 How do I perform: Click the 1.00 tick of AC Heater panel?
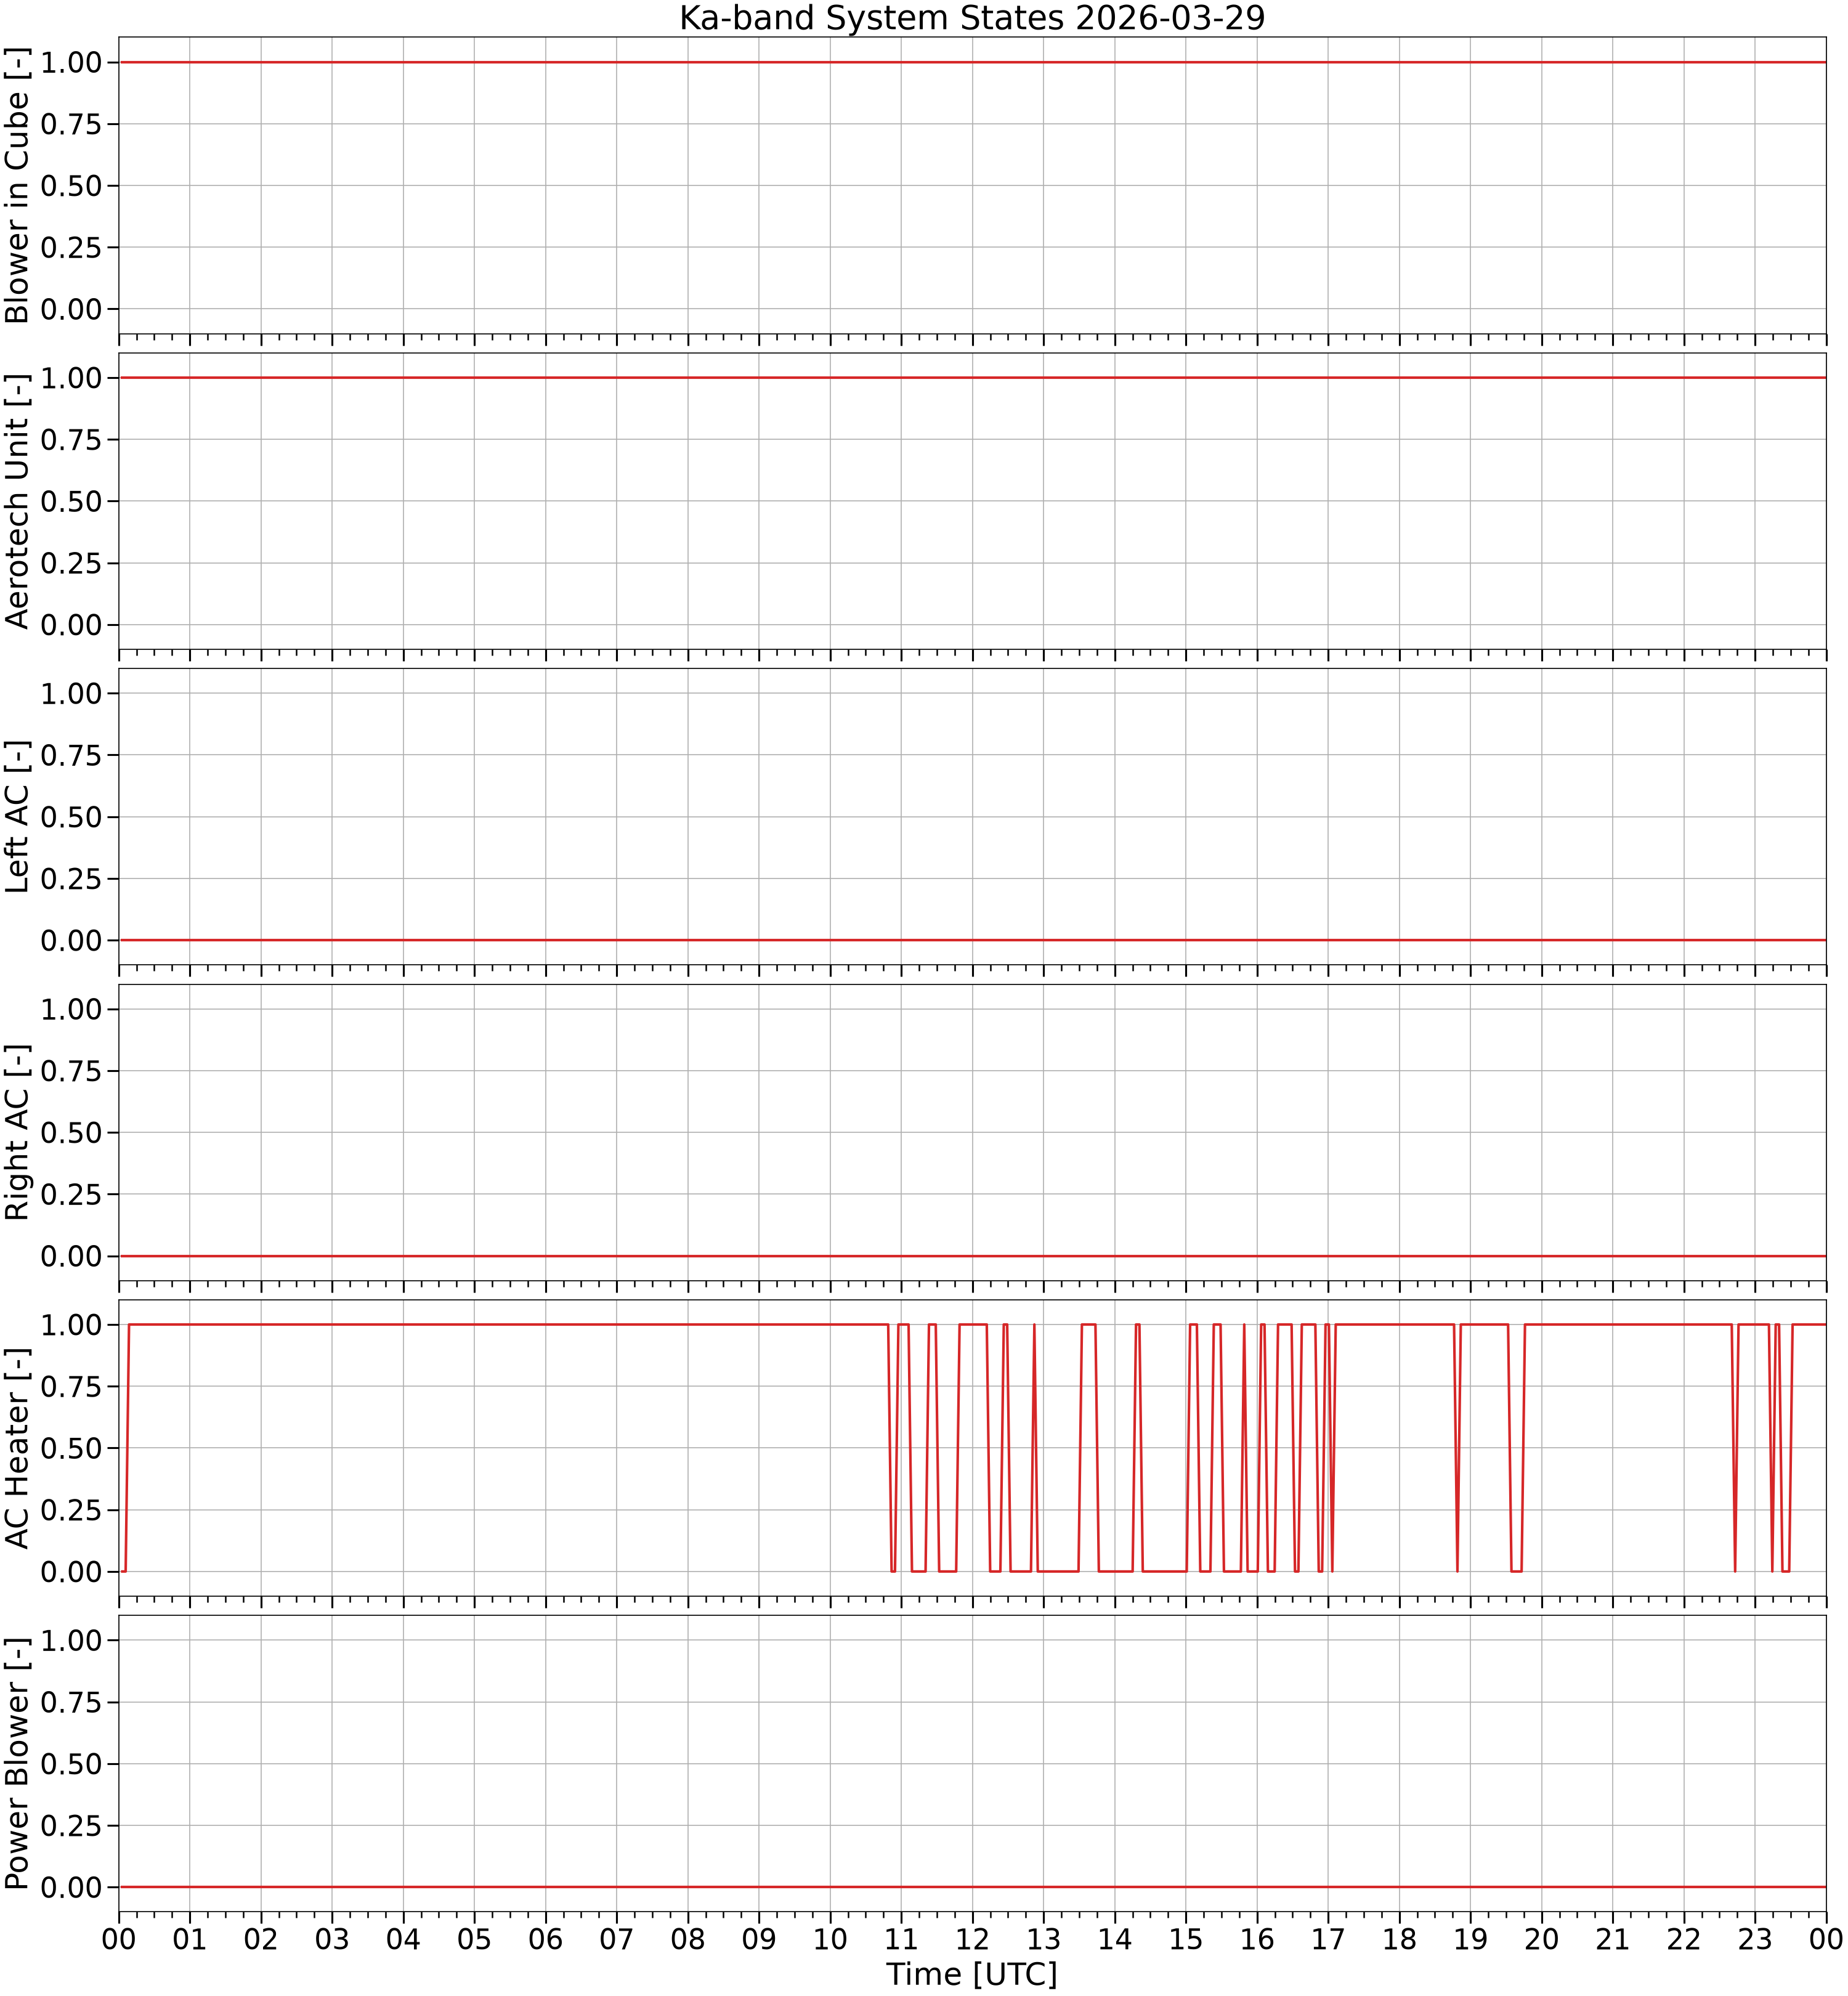(72, 1325)
